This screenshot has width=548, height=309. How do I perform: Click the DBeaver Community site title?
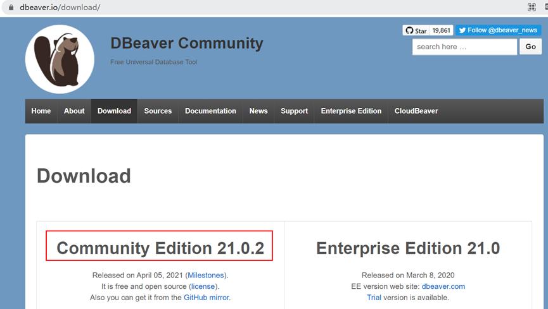[x=187, y=44]
